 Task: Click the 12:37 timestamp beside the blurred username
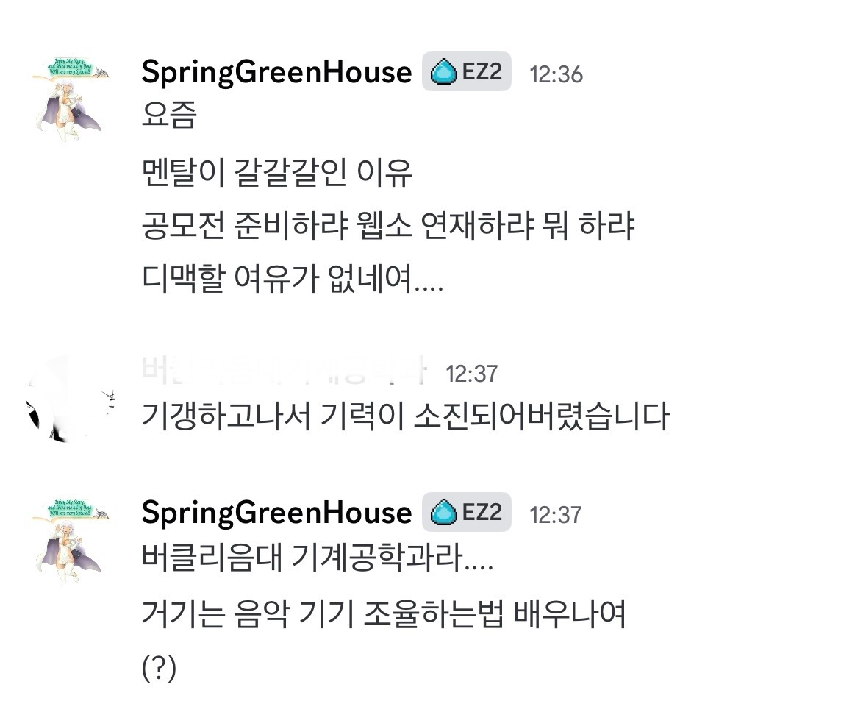tap(471, 374)
